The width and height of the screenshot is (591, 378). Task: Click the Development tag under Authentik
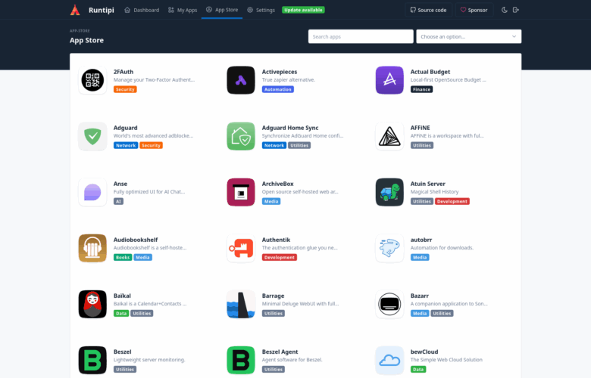(280, 258)
